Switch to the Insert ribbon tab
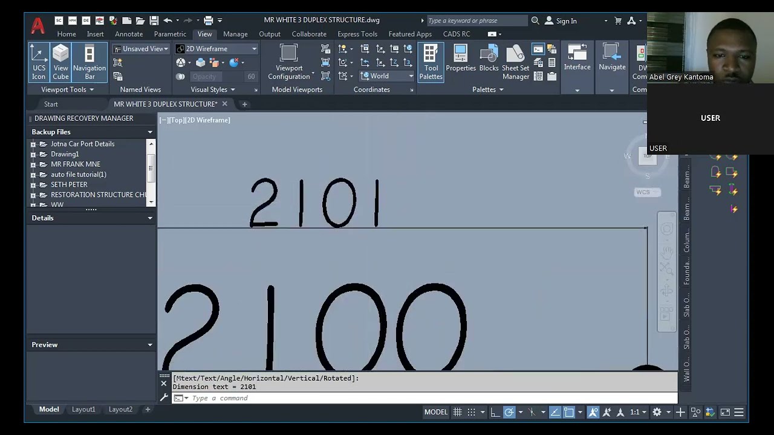 tap(95, 34)
